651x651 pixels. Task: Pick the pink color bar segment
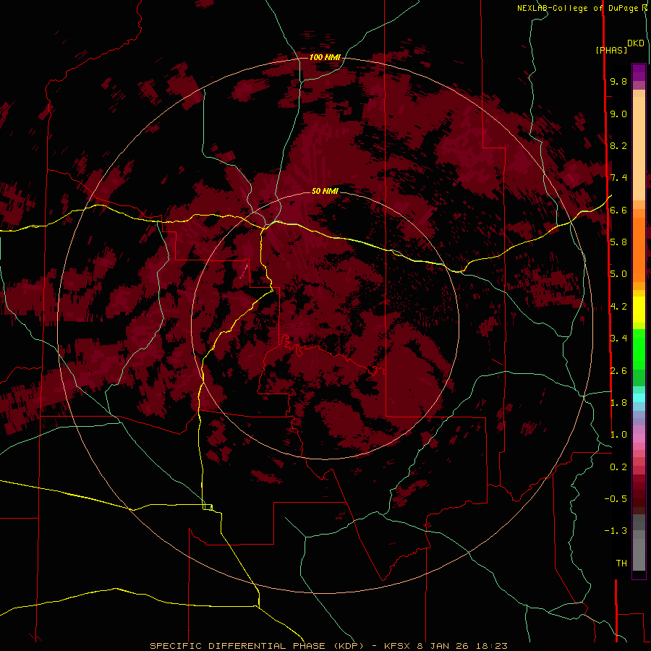pyautogui.click(x=639, y=438)
